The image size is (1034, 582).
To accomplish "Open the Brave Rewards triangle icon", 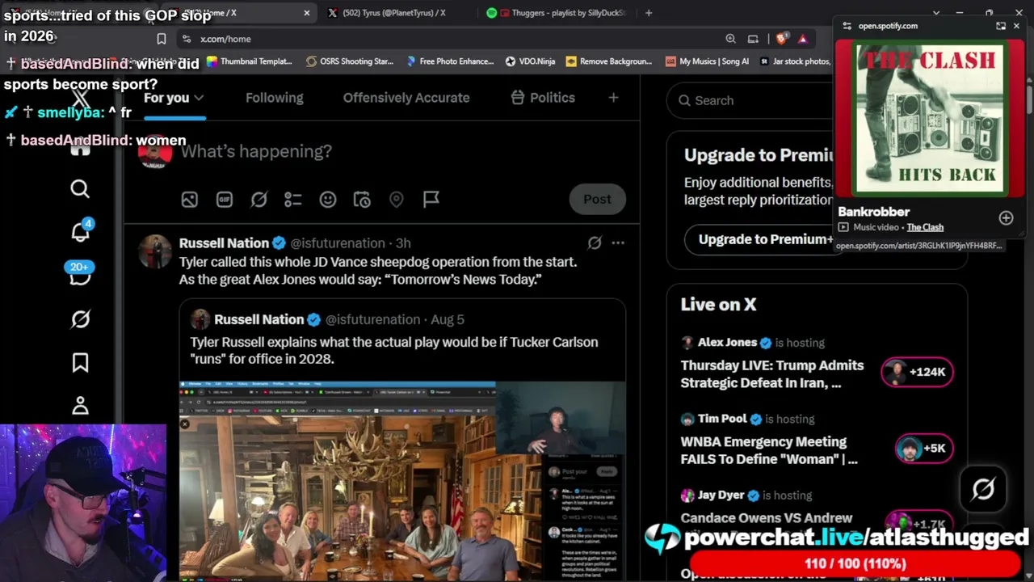I will [802, 39].
